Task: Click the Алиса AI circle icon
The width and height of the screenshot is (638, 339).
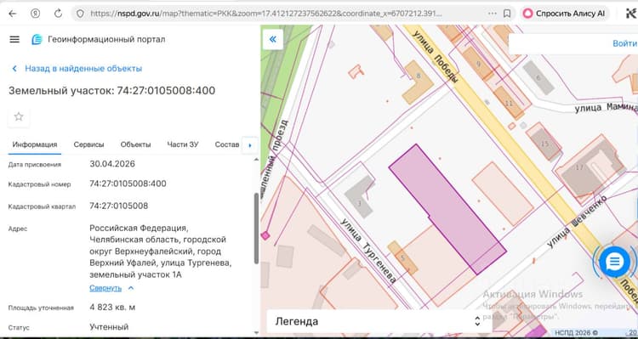Action: click(x=527, y=14)
